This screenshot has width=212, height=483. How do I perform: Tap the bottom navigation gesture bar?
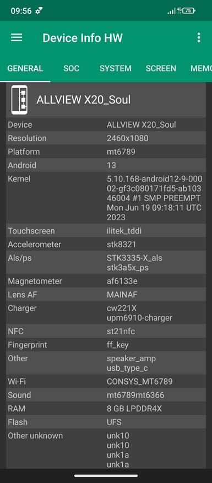pyautogui.click(x=106, y=476)
